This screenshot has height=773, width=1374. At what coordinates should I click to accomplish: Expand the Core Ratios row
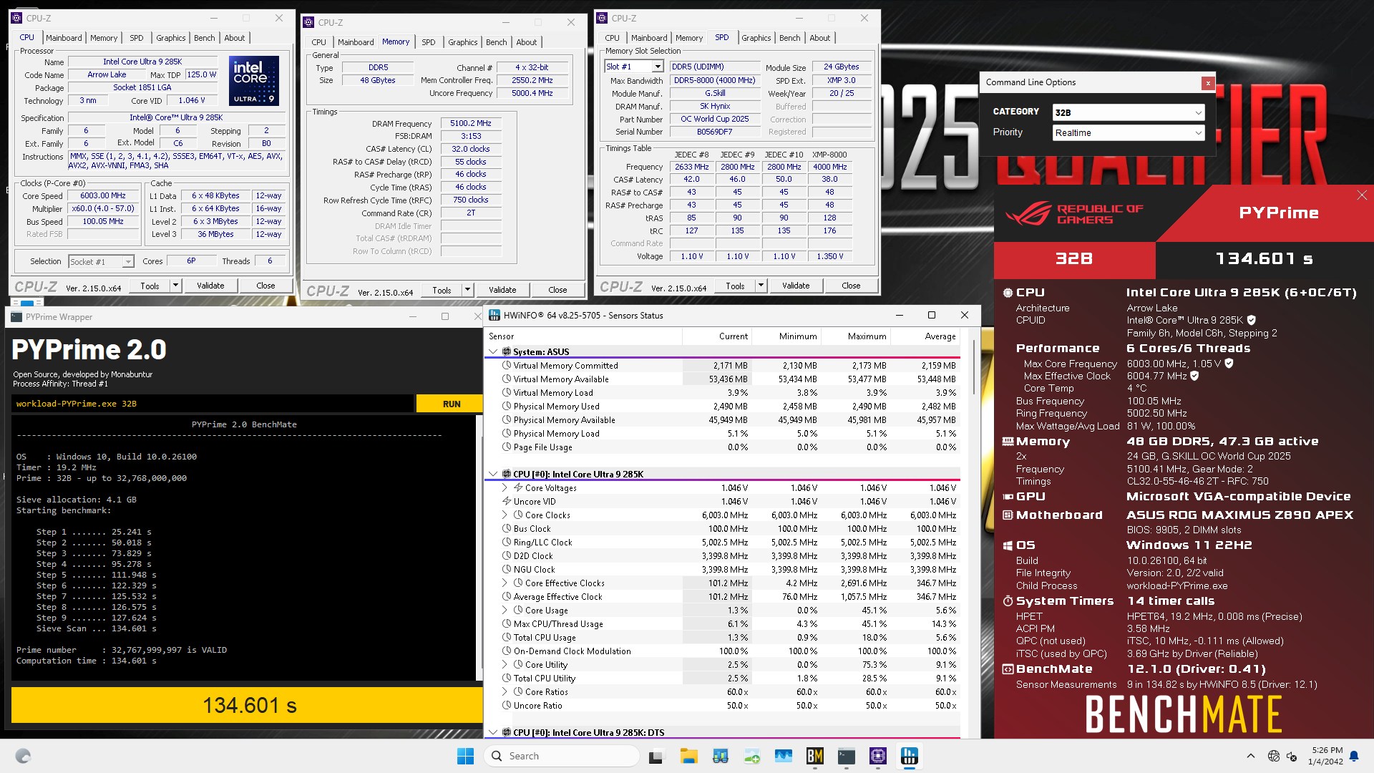[x=505, y=692]
